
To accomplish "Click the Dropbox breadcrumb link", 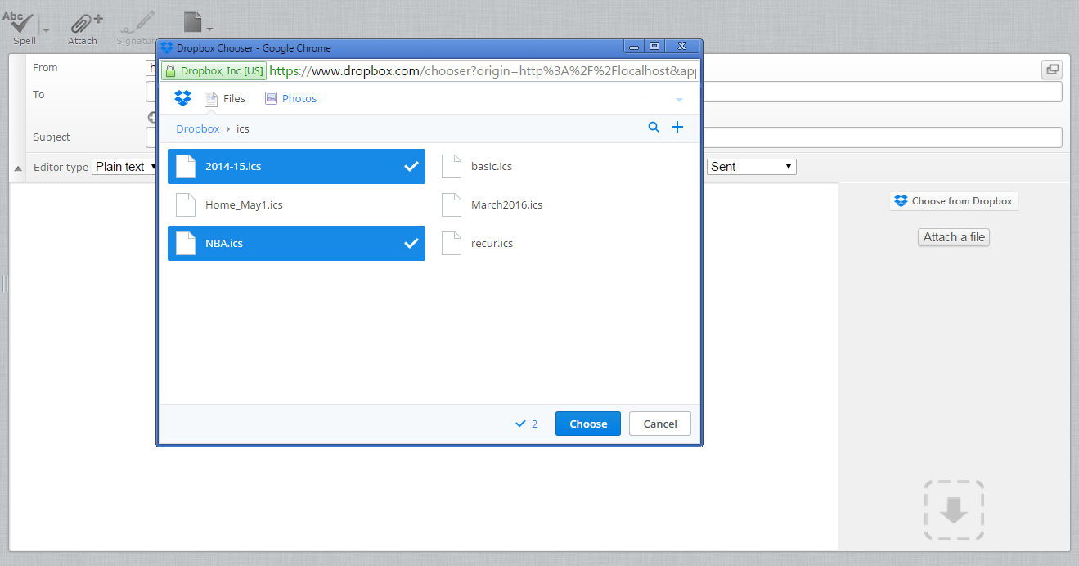I will pos(198,128).
